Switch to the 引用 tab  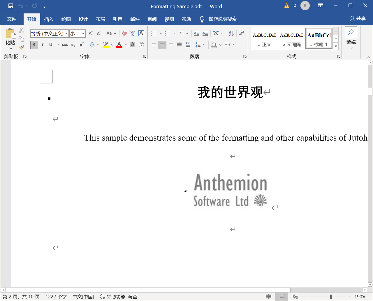click(x=118, y=19)
